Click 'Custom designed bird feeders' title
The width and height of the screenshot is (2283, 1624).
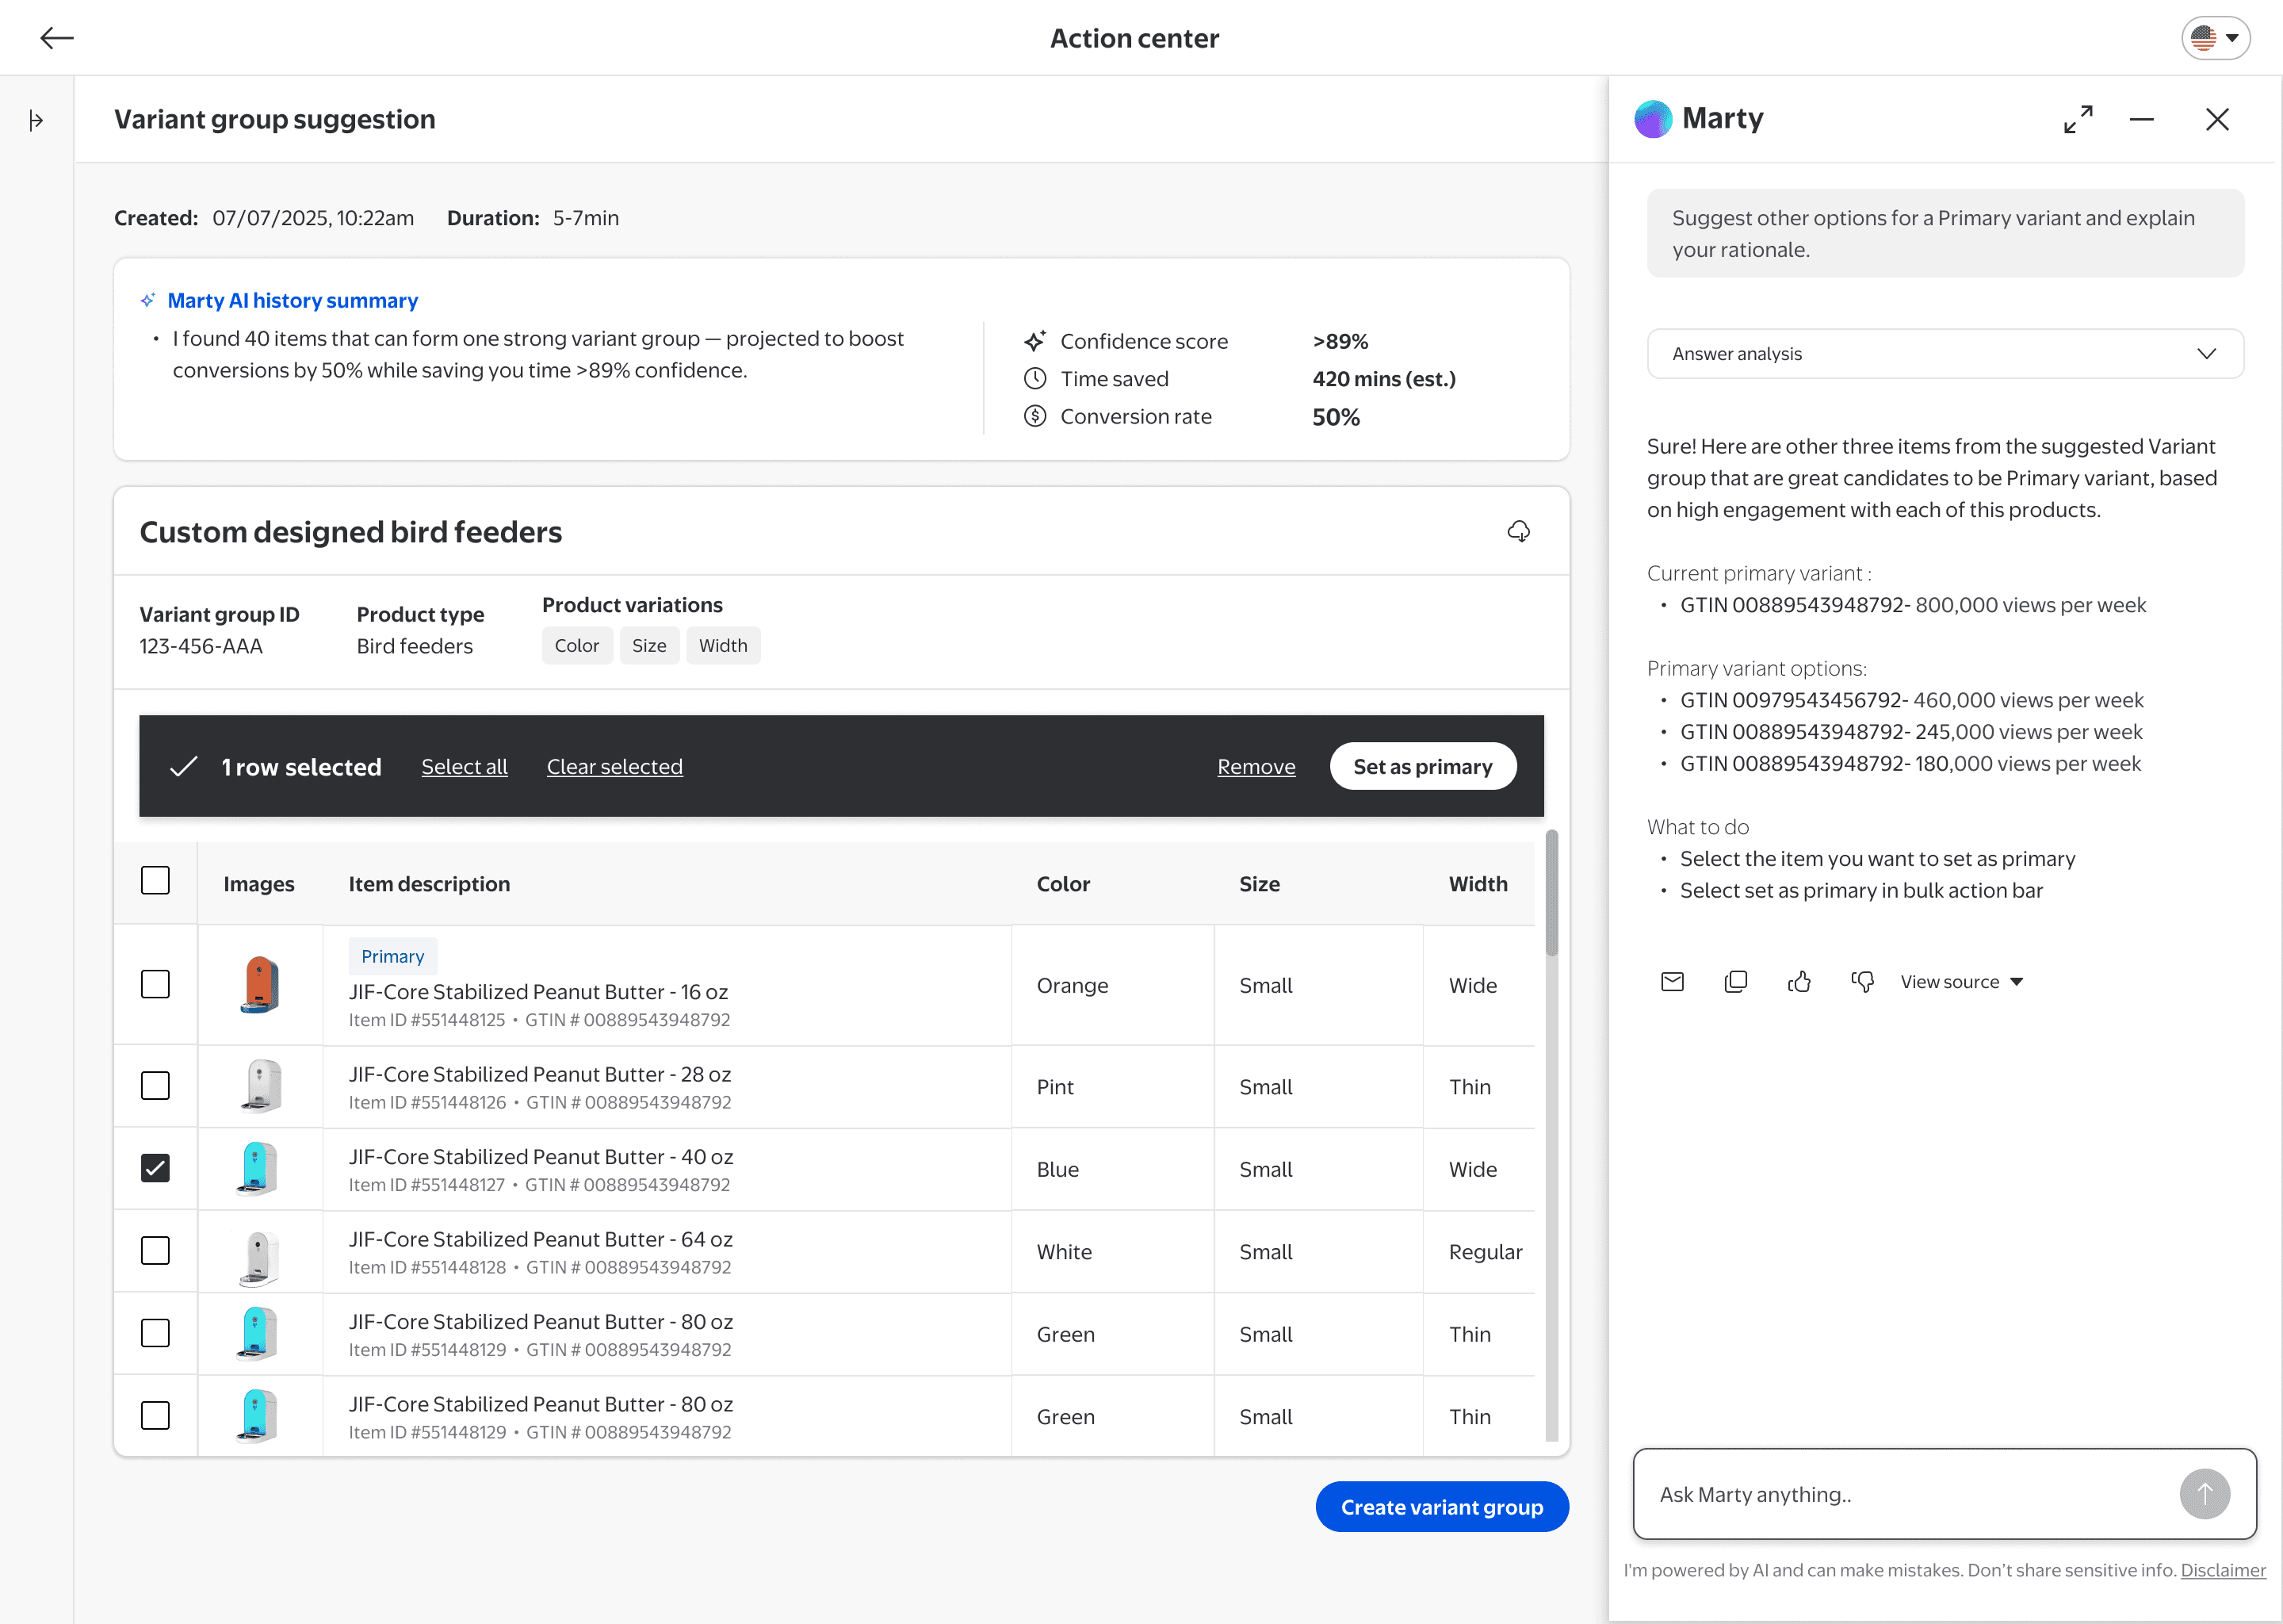pyautogui.click(x=351, y=532)
